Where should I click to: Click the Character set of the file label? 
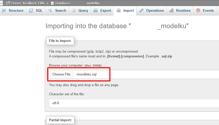[67, 94]
